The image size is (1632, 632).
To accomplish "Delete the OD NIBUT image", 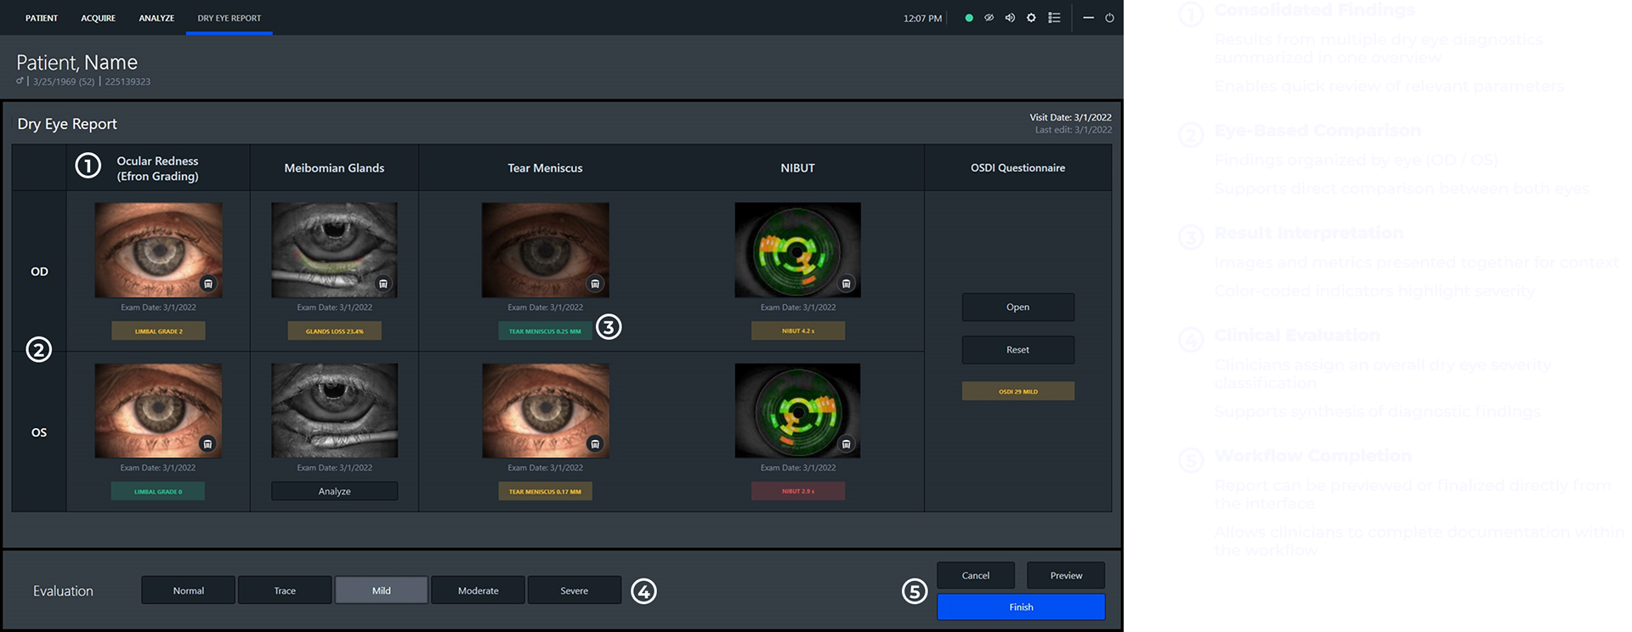I will coord(847,284).
